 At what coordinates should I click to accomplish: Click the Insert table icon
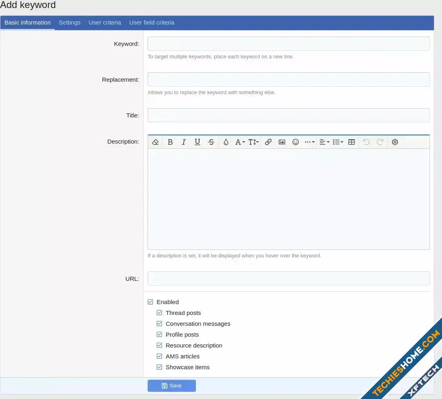(352, 142)
